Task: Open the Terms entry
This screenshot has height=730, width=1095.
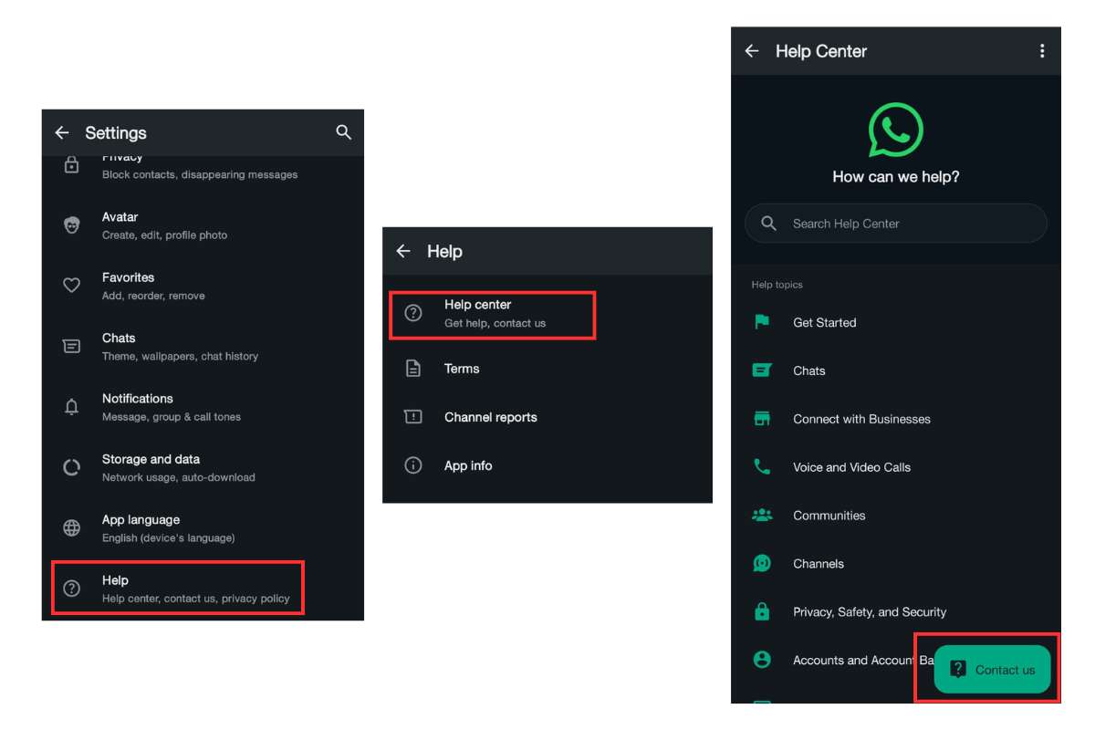Action: 547,369
